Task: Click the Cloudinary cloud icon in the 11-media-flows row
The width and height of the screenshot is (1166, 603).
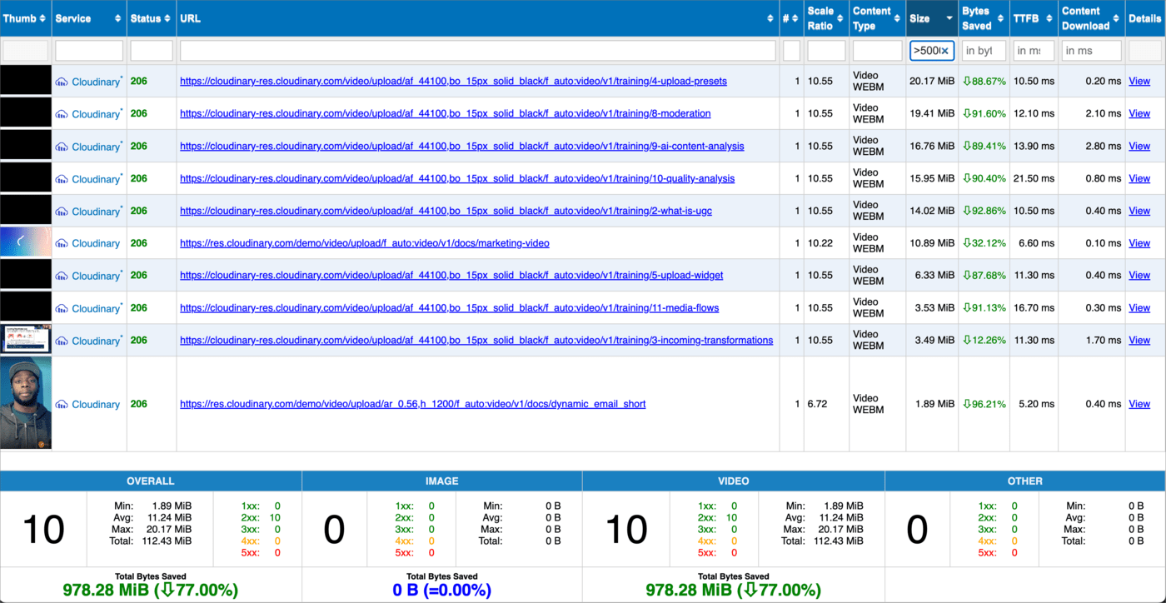Action: tap(62, 308)
